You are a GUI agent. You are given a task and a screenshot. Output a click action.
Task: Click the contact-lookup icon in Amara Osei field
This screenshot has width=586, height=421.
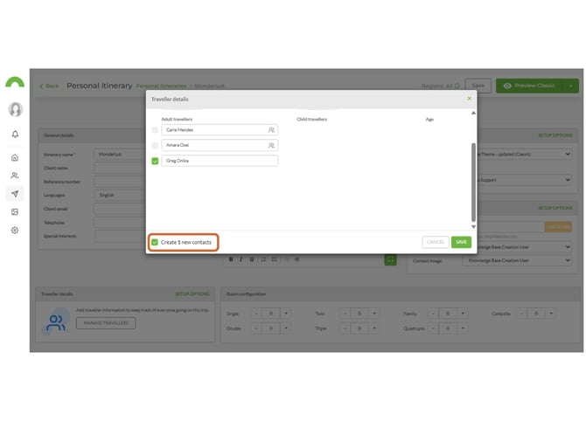pos(271,145)
